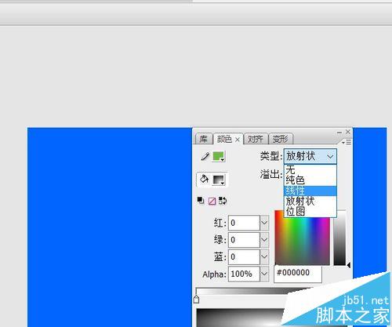Close the 颜色 tab with its X
The width and height of the screenshot is (392, 327).
(238, 140)
